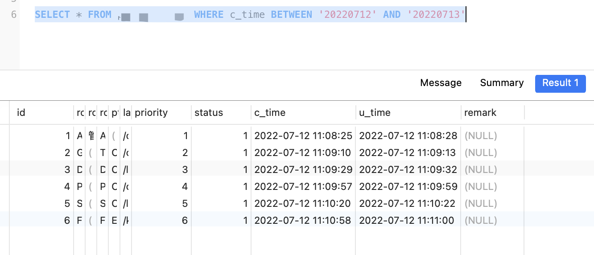Click the status column header
The height and width of the screenshot is (255, 594).
pos(209,113)
